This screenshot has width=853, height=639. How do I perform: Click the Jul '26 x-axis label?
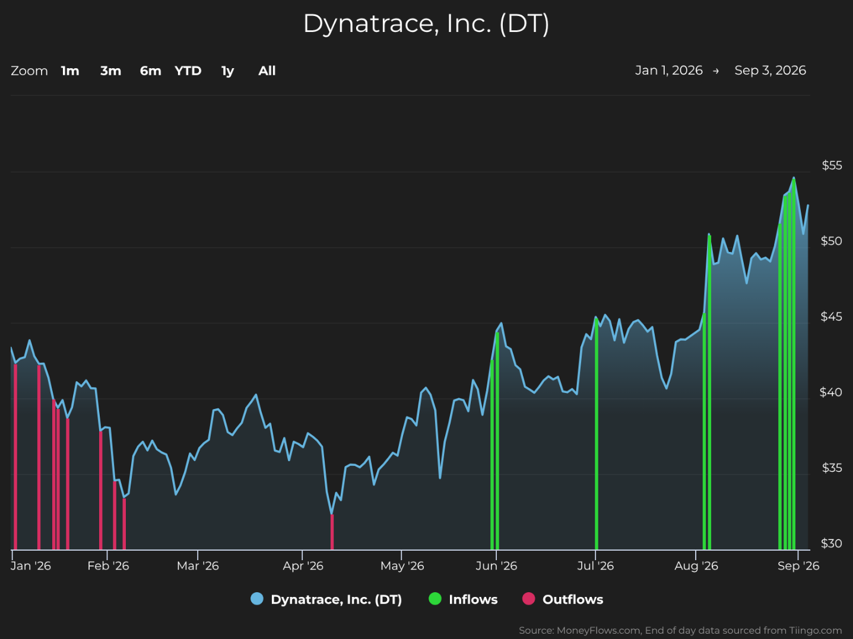[x=595, y=565]
